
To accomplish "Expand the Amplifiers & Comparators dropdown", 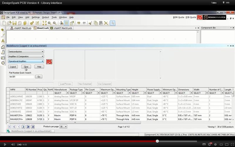I will tap(26, 56).
